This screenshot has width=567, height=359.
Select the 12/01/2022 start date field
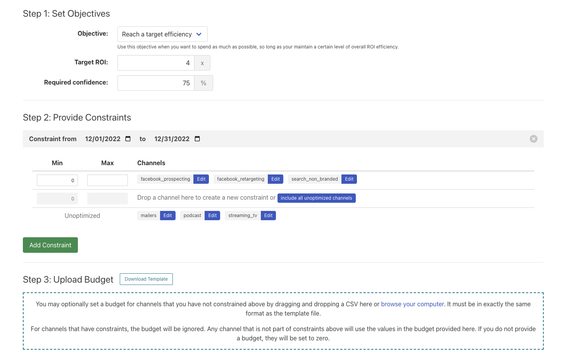[x=103, y=139]
